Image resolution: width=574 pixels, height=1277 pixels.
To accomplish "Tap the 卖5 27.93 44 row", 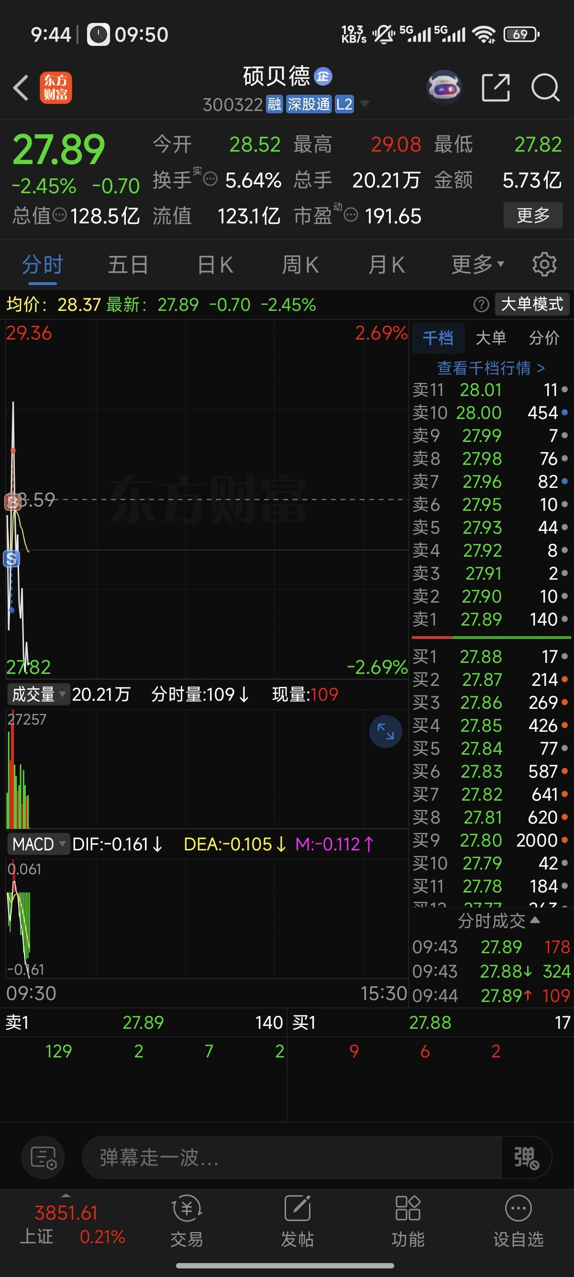I will (x=491, y=528).
